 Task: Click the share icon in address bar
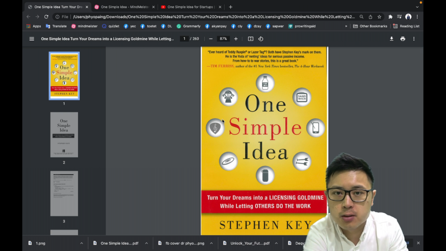[x=370, y=17]
